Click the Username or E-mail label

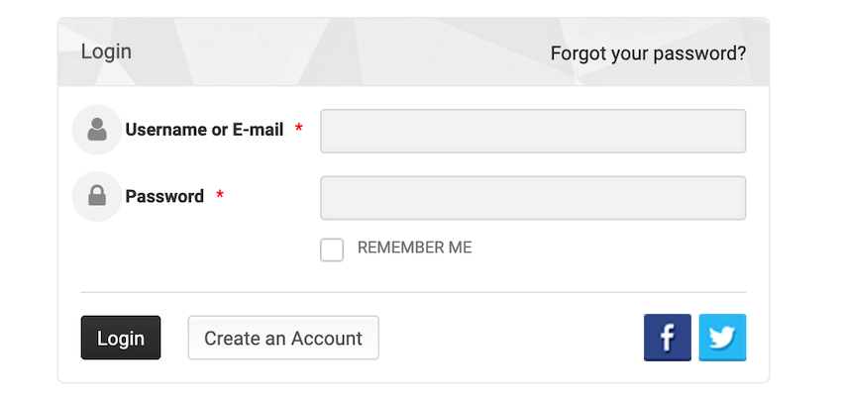205,130
